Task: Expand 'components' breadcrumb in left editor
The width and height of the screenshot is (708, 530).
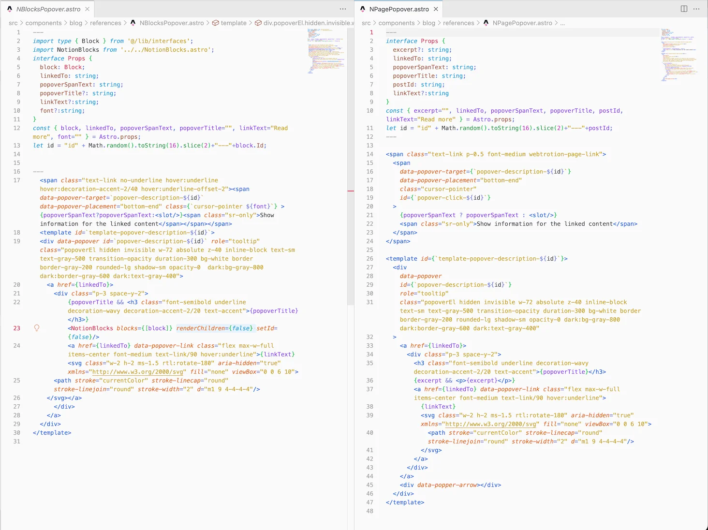Action: (x=44, y=23)
